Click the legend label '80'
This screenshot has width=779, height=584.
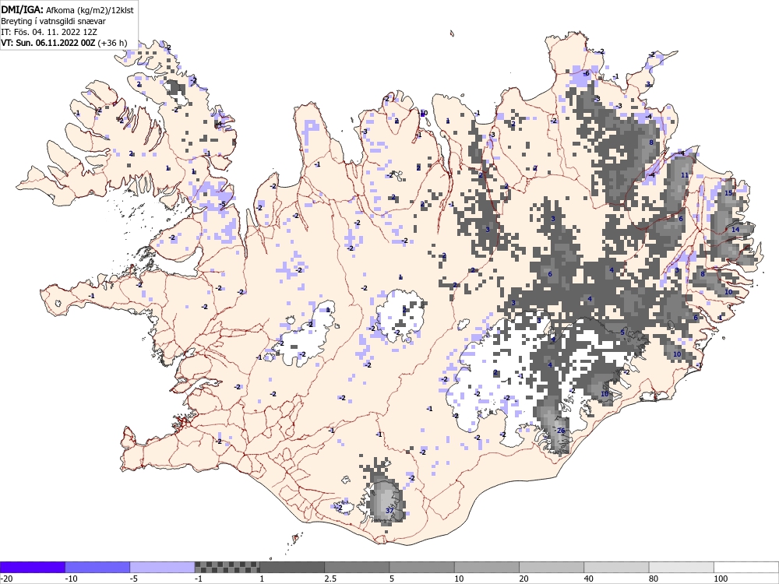pyautogui.click(x=654, y=579)
